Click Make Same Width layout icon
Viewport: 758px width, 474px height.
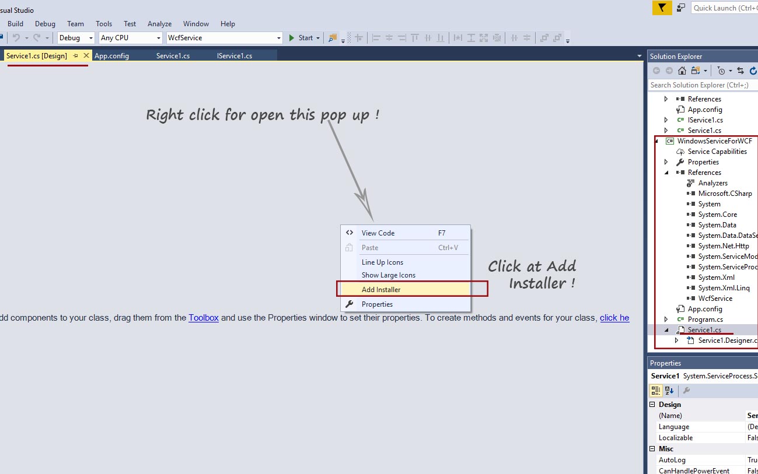click(458, 38)
